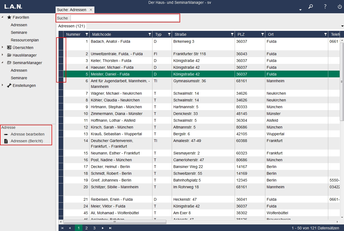
Task: Open Ressourcenplan under Favoriten
Action: [x=25, y=40]
